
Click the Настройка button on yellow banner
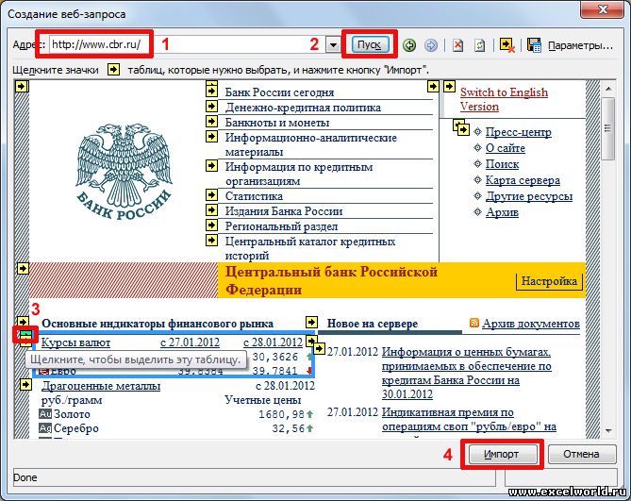pos(549,281)
